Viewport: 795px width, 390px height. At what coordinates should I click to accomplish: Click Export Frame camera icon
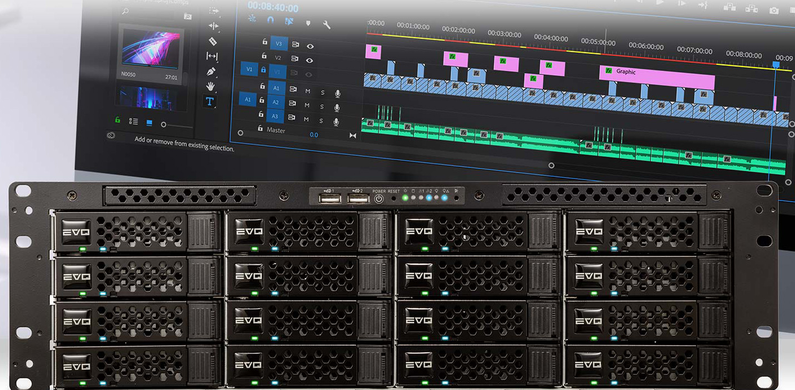[x=773, y=10]
